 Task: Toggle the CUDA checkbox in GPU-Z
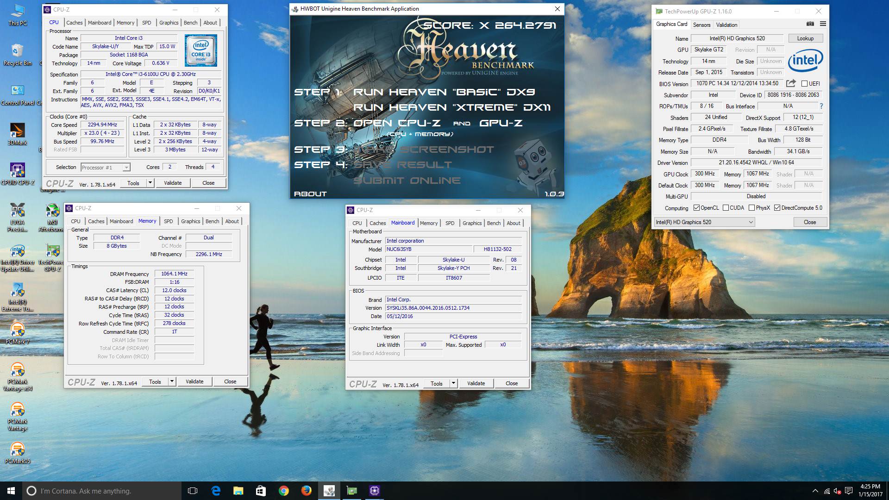(726, 208)
